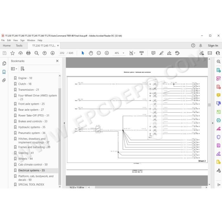Share a link via the link icon
This screenshot has height=222, width=222.
(x=202, y=53)
